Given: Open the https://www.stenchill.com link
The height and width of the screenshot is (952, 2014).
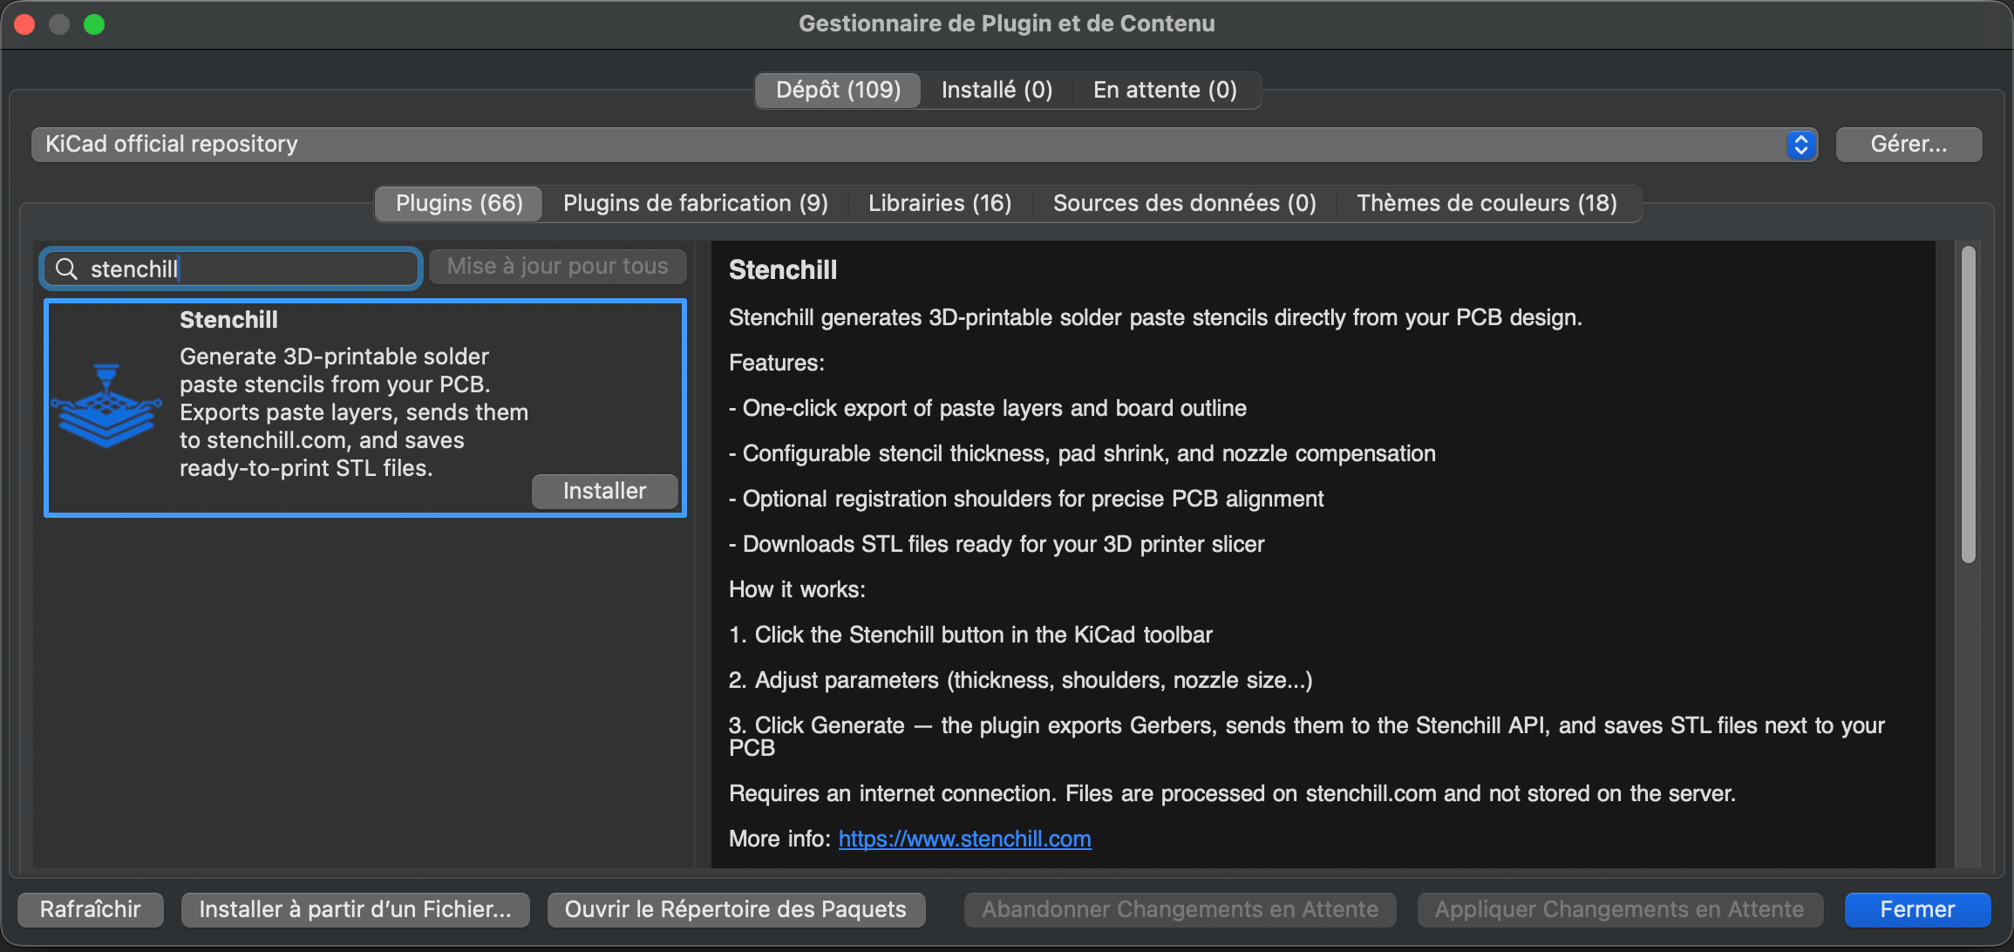Looking at the screenshot, I should [964, 839].
